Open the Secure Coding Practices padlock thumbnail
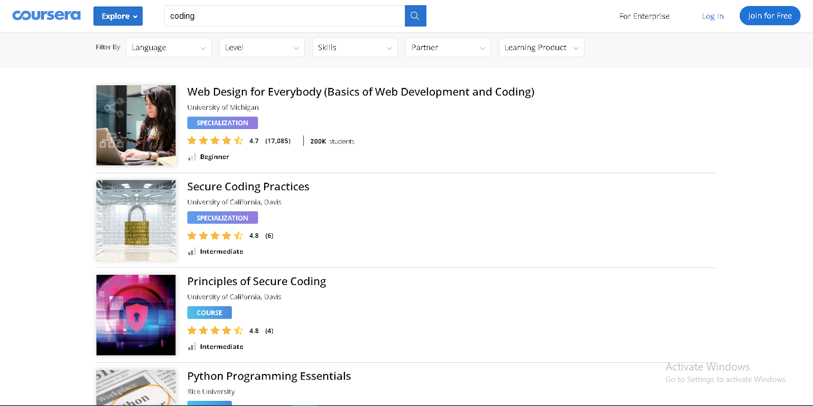Screen dimensions: 813x406 pyautogui.click(x=136, y=220)
